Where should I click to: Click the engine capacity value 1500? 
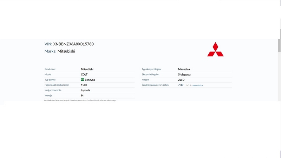pos(84,85)
